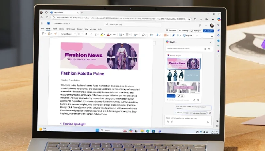Viewport: 265px width, 151px height.
Task: Click the Undo icon in the ribbon
Action: (43, 34)
